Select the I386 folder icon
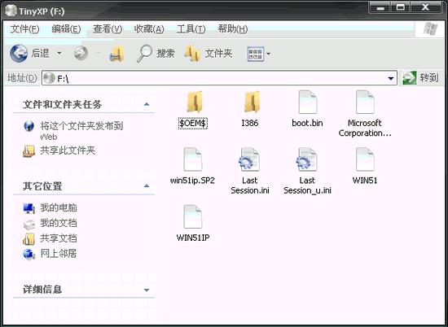Viewport: 448px width, 327px height. point(252,102)
